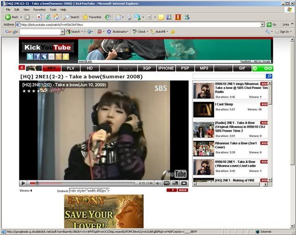The height and width of the screenshot is (235, 296).
Task: Open the Favorites star panel
Action: click(92, 17)
